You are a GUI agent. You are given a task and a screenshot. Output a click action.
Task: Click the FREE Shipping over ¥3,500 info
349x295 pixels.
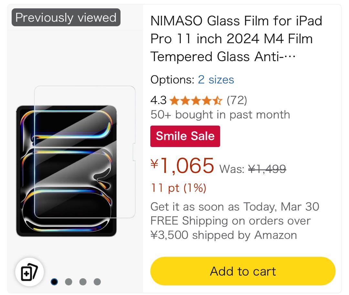pyautogui.click(x=231, y=228)
